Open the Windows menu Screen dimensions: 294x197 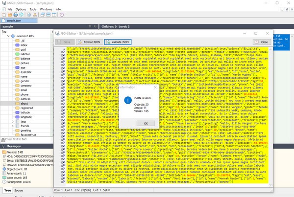pos(46,9)
